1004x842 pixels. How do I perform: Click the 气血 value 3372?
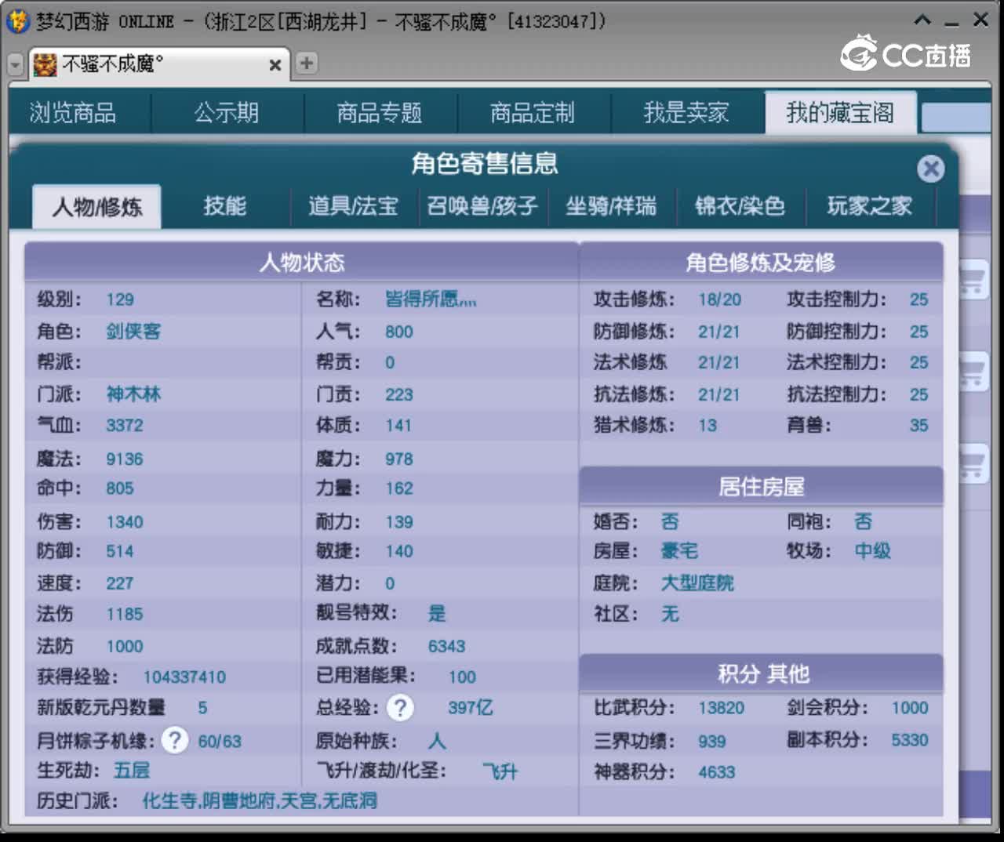click(125, 425)
